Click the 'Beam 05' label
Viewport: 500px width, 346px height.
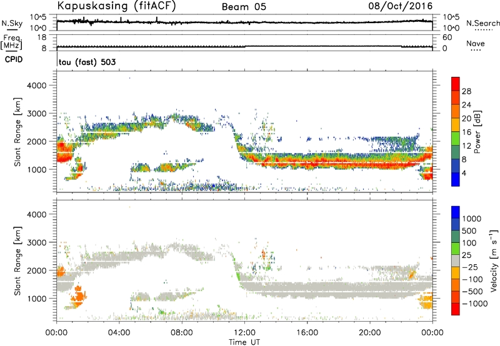(244, 7)
